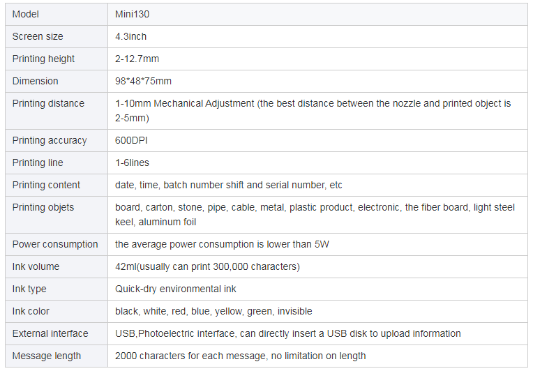This screenshot has height=371, width=533.
Task: Click the Printing distance label
Action: [x=48, y=103]
